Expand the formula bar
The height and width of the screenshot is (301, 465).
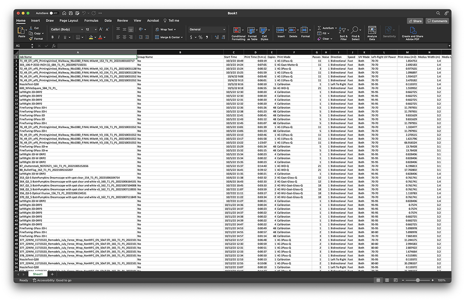(449, 46)
